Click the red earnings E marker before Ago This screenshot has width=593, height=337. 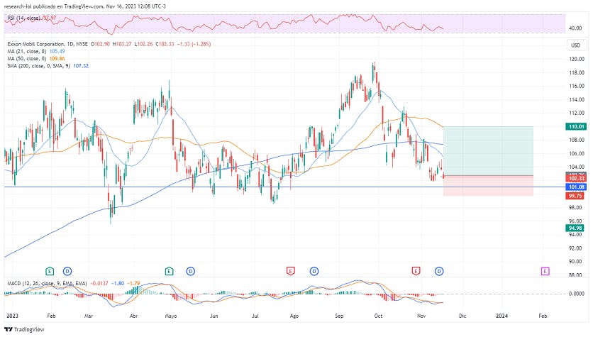click(290, 271)
